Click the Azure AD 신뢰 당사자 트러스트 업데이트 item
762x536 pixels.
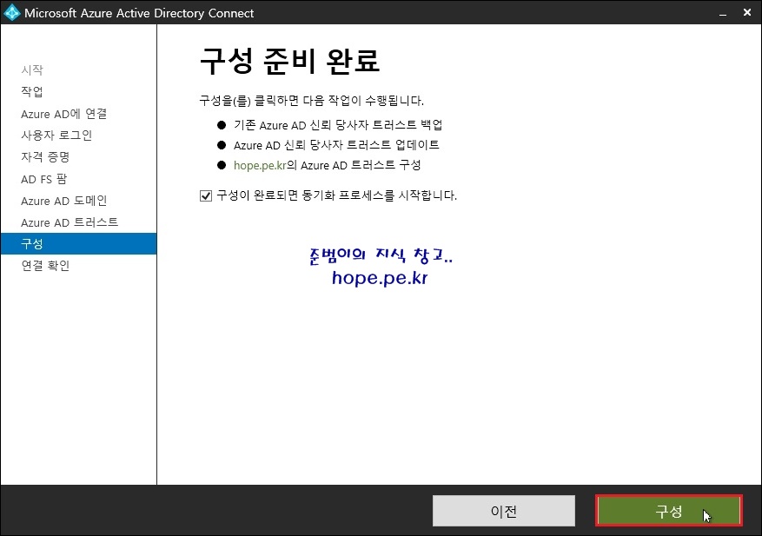point(336,145)
